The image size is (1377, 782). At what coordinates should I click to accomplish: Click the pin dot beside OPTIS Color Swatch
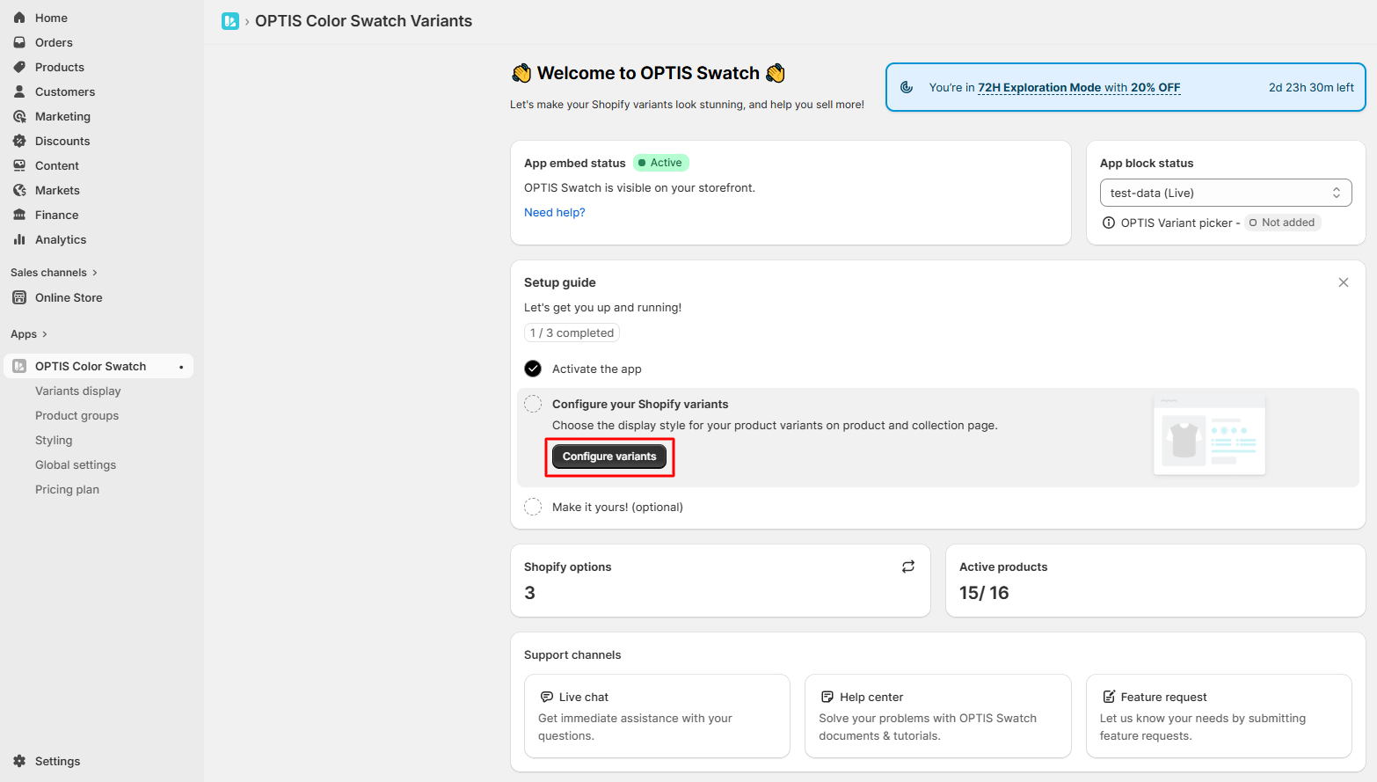pos(181,367)
